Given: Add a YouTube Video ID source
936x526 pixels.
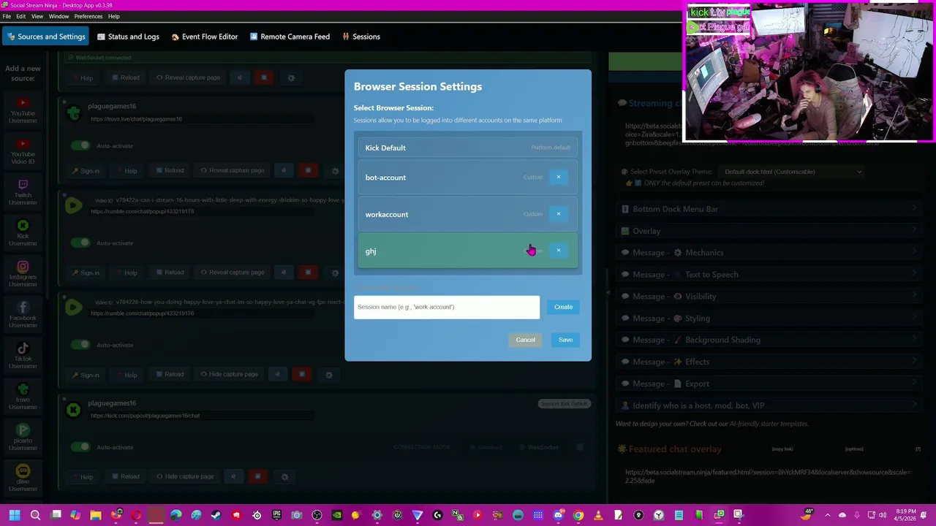Looking at the screenshot, I should pyautogui.click(x=23, y=152).
